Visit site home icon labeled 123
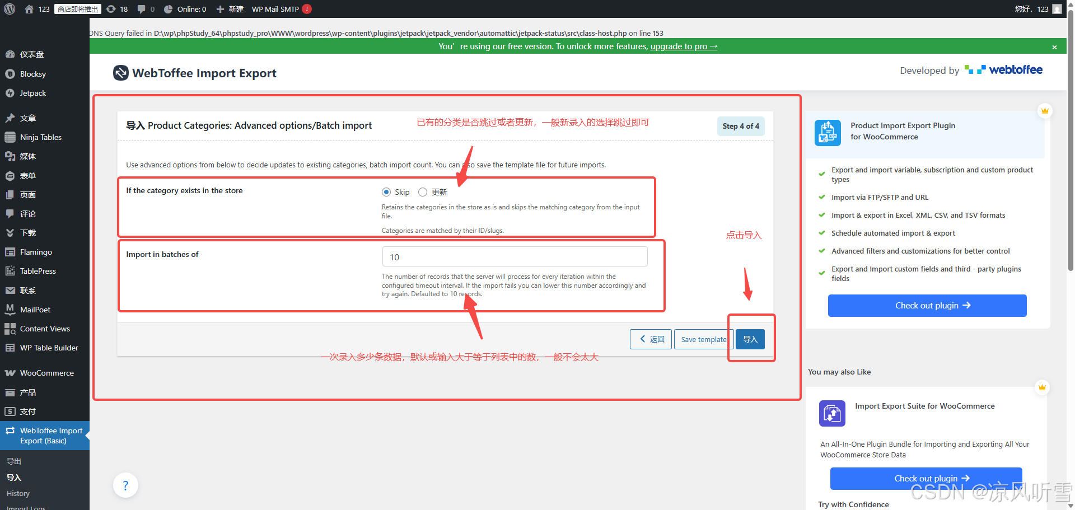Image resolution: width=1075 pixels, height=510 pixels. [37, 9]
